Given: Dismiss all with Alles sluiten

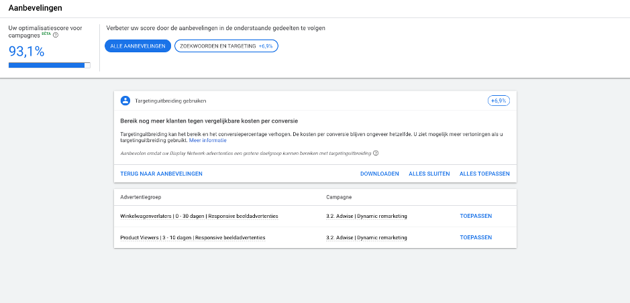Looking at the screenshot, I should 429,174.
